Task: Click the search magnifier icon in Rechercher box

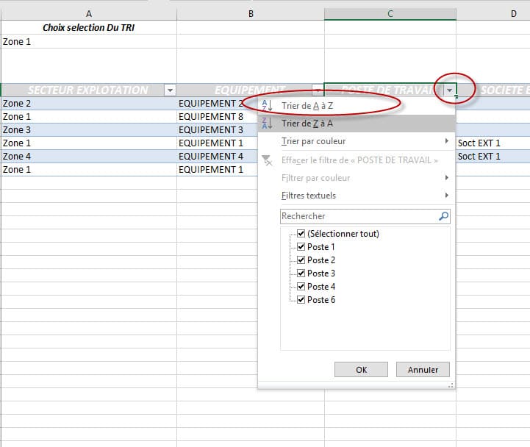Action: (x=443, y=216)
